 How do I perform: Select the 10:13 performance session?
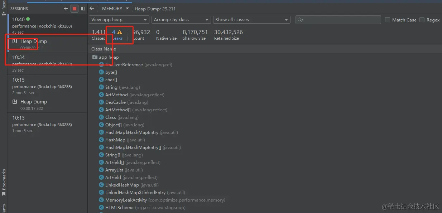(x=48, y=124)
